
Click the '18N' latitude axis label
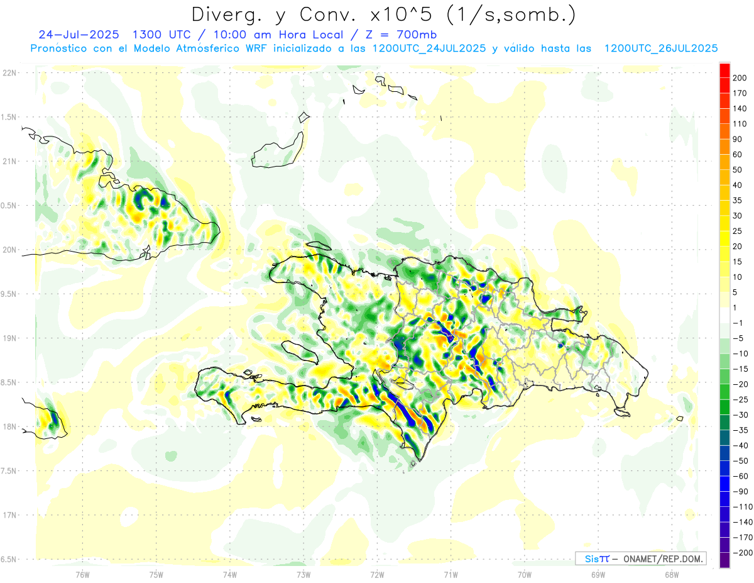pyautogui.click(x=9, y=426)
